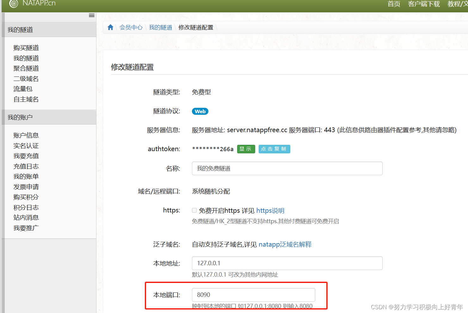Image resolution: width=468 pixels, height=313 pixels.
Task: Select the 系统随机分配 domain text
Action: (x=211, y=191)
